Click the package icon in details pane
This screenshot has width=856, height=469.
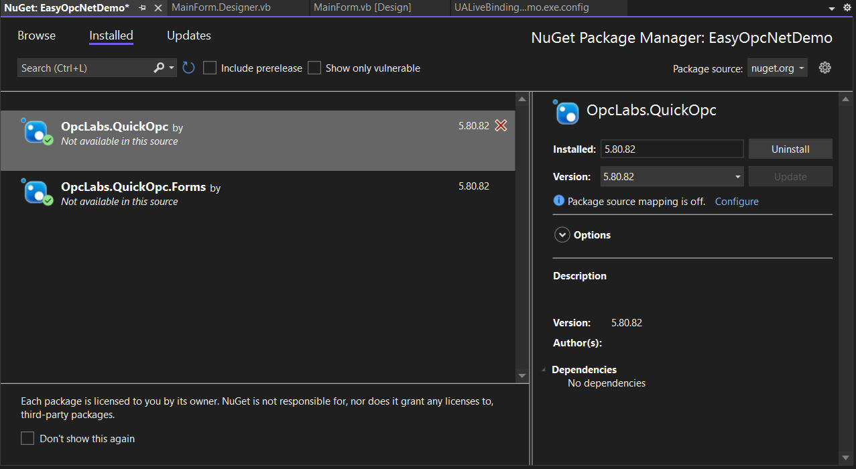pyautogui.click(x=566, y=112)
